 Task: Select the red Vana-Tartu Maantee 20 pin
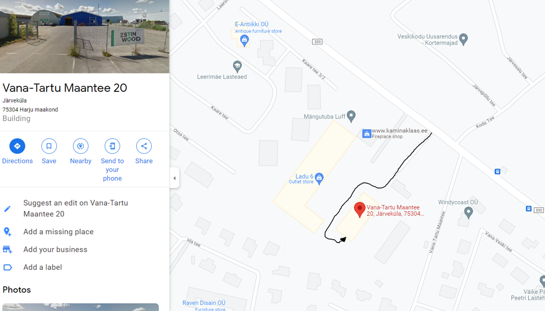point(359,210)
